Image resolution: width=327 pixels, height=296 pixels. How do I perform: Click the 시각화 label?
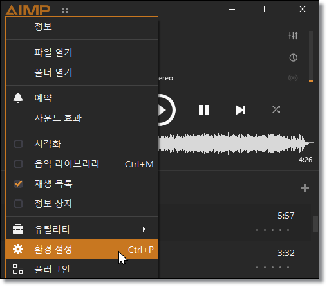click(48, 143)
